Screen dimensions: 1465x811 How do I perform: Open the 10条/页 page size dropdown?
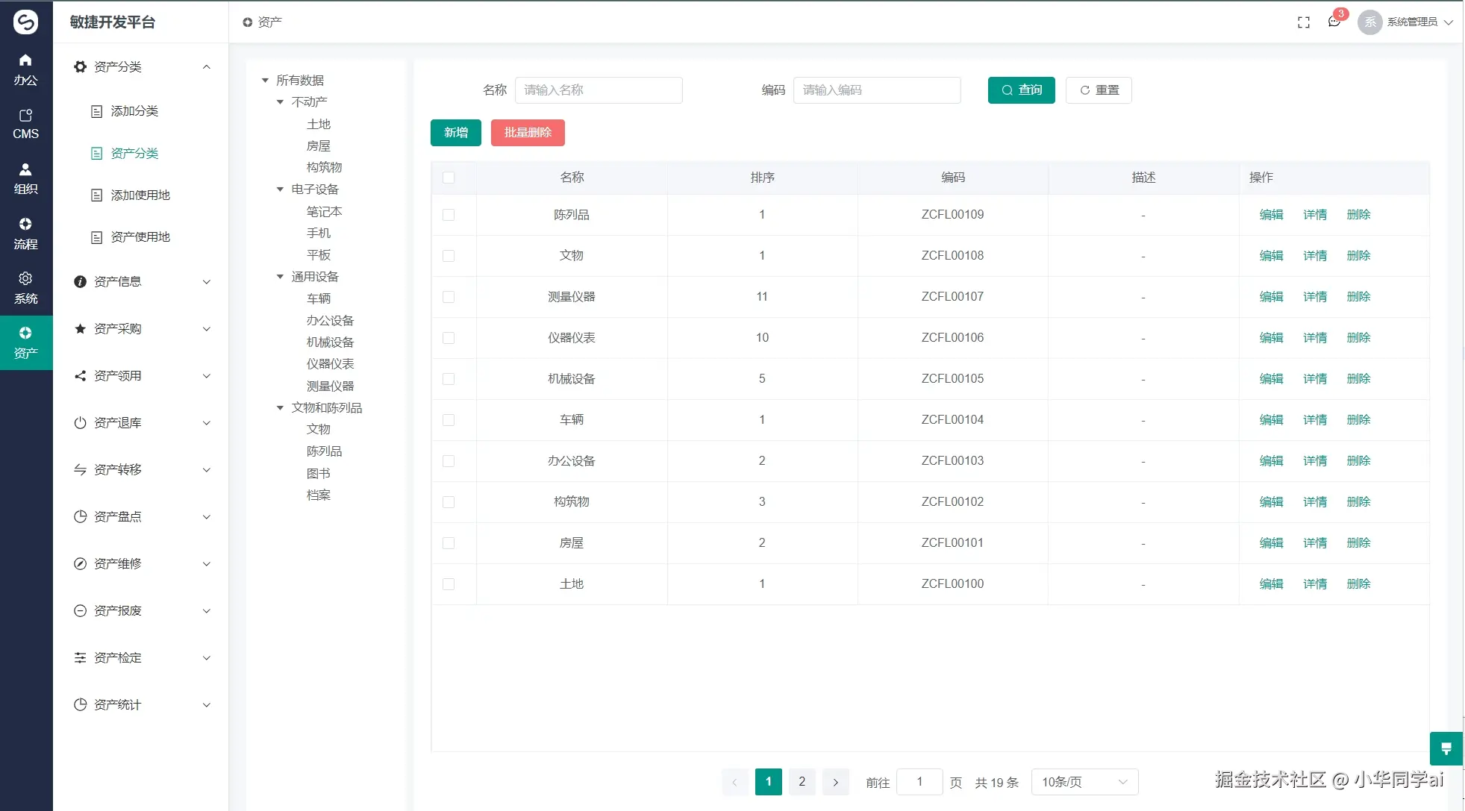[1084, 782]
